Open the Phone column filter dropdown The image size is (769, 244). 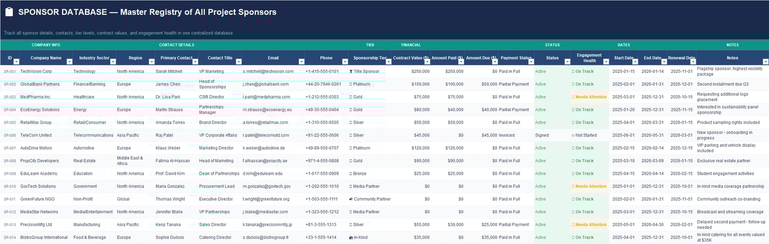tap(345, 62)
